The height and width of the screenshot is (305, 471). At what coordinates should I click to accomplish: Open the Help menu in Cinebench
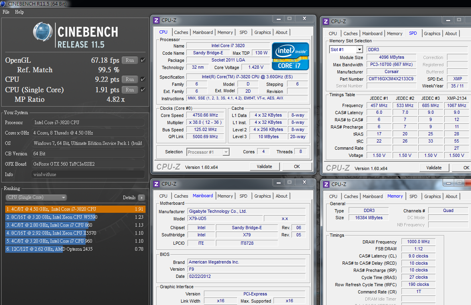(x=19, y=12)
